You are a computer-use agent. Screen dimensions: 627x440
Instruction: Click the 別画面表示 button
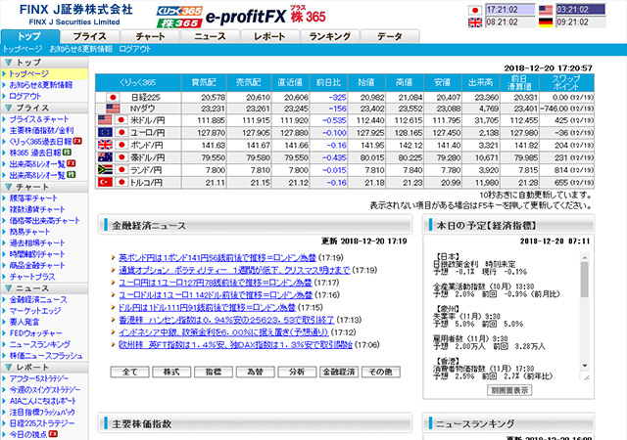click(x=509, y=389)
